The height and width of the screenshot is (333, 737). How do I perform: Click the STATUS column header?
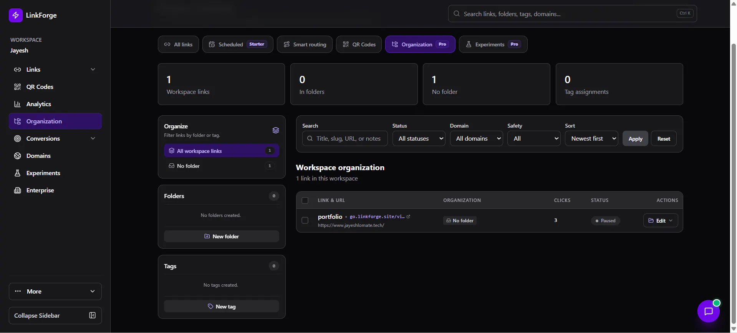600,200
